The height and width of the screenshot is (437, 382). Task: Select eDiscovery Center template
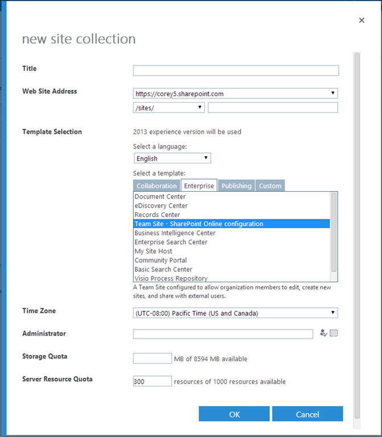(x=232, y=205)
